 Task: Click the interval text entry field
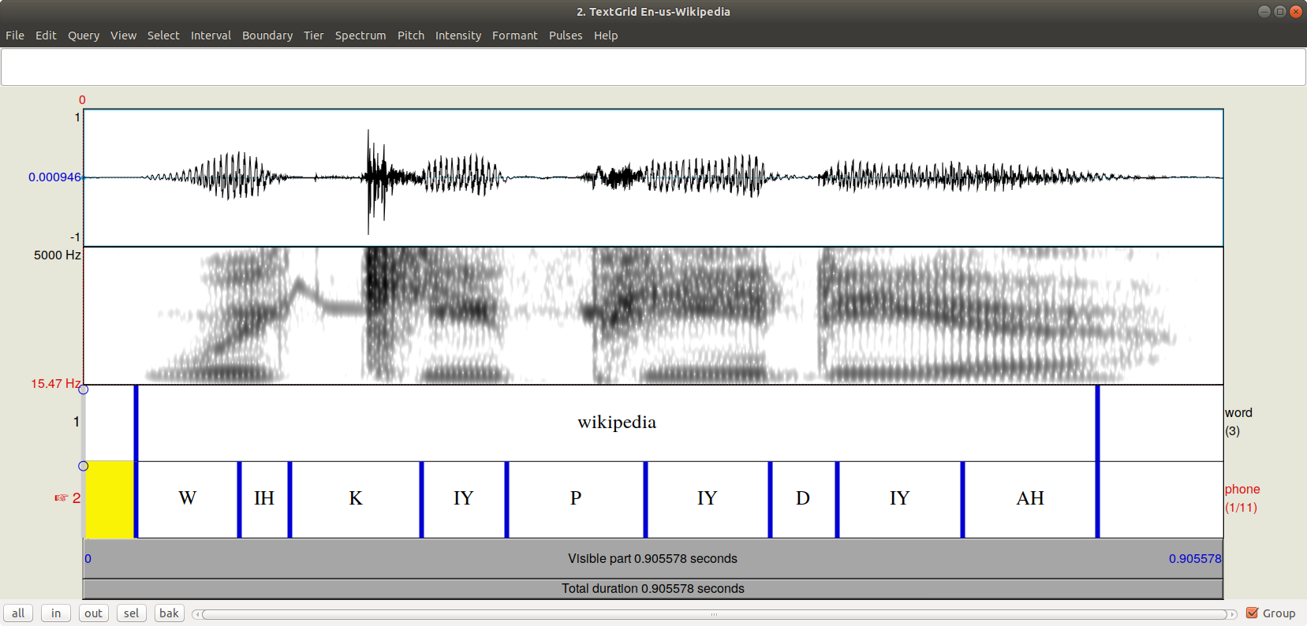point(653,67)
